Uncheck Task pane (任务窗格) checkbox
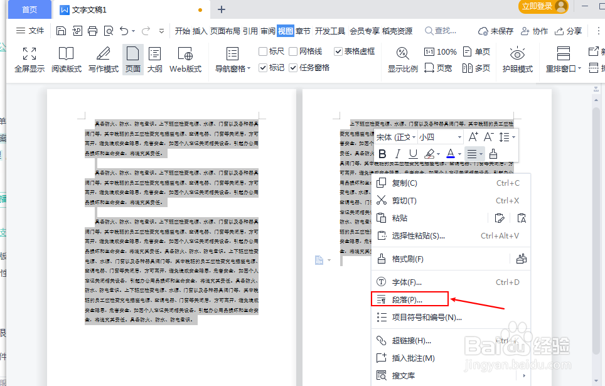This screenshot has height=386, width=605. pos(293,68)
